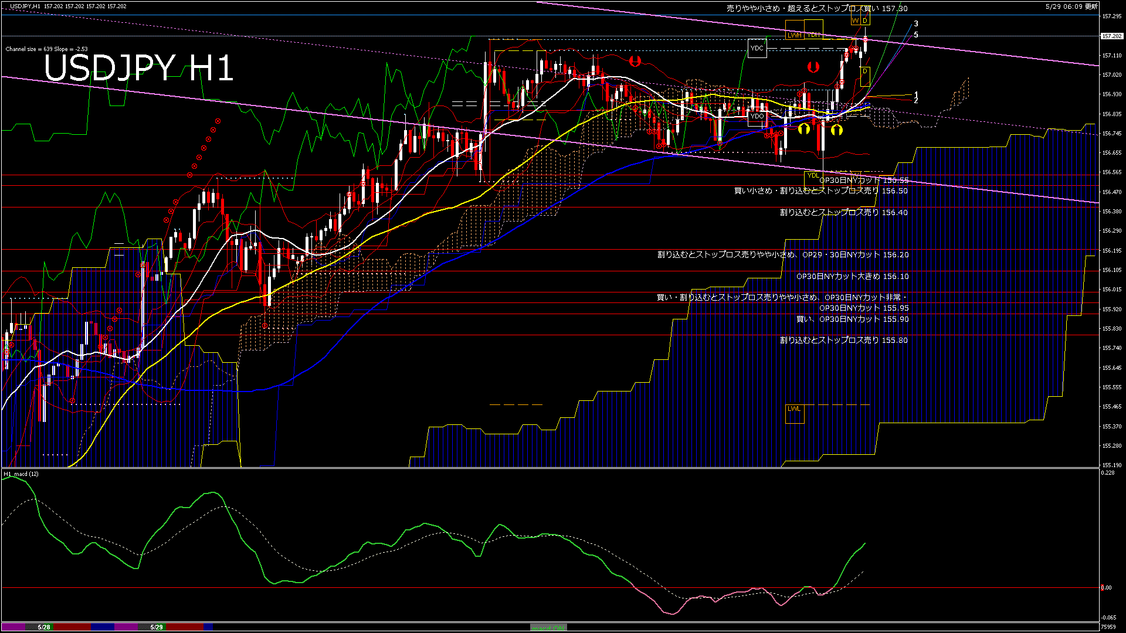Click the rightmost yellow up-arrow signal
Screen dimensions: 1126x633
click(837, 130)
